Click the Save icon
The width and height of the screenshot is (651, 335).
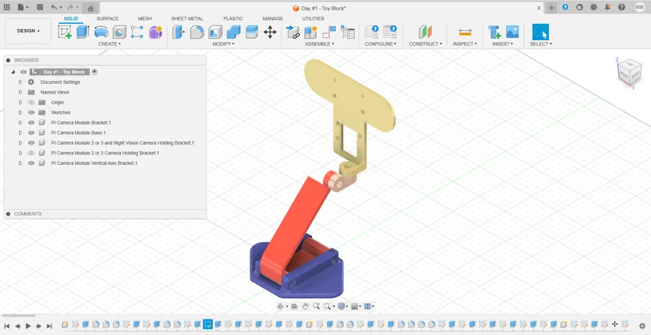point(40,7)
